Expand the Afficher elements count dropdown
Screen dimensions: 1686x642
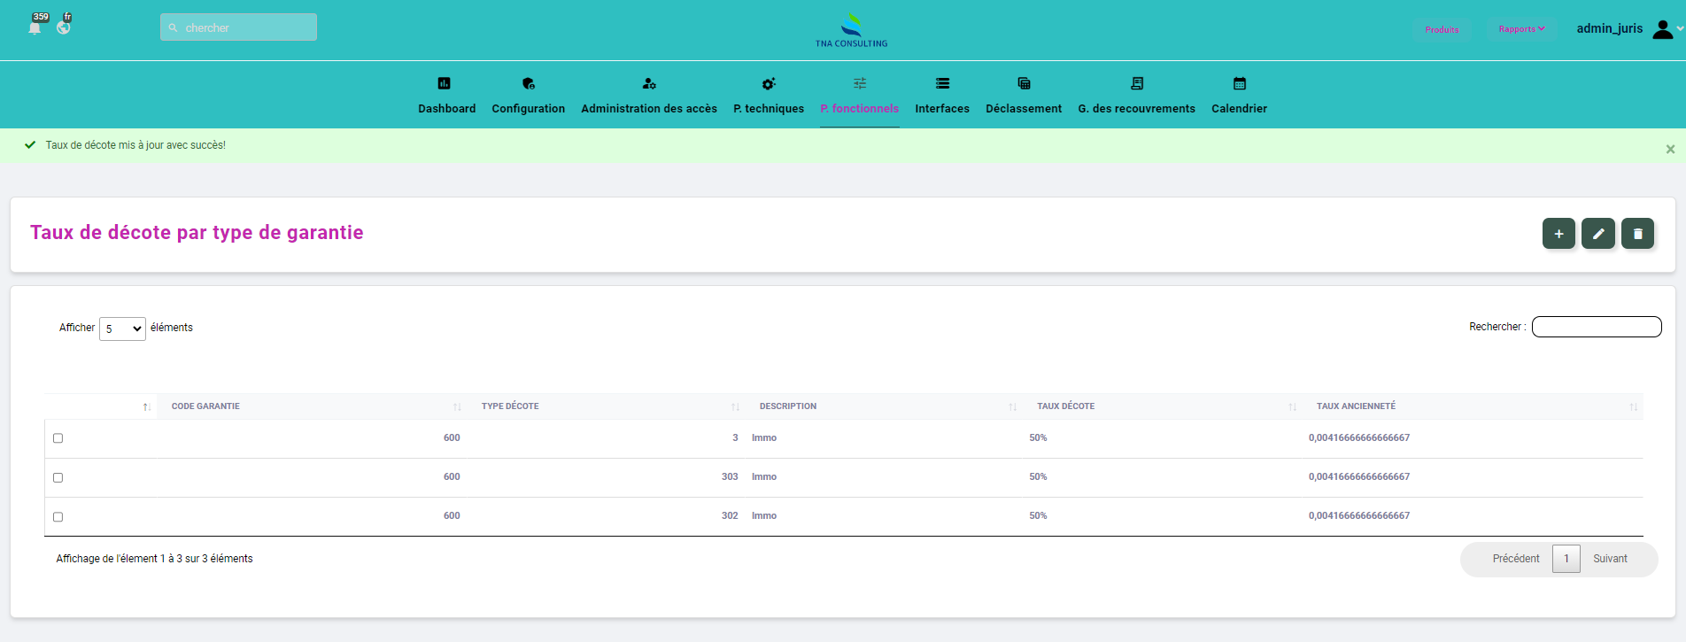[122, 329]
